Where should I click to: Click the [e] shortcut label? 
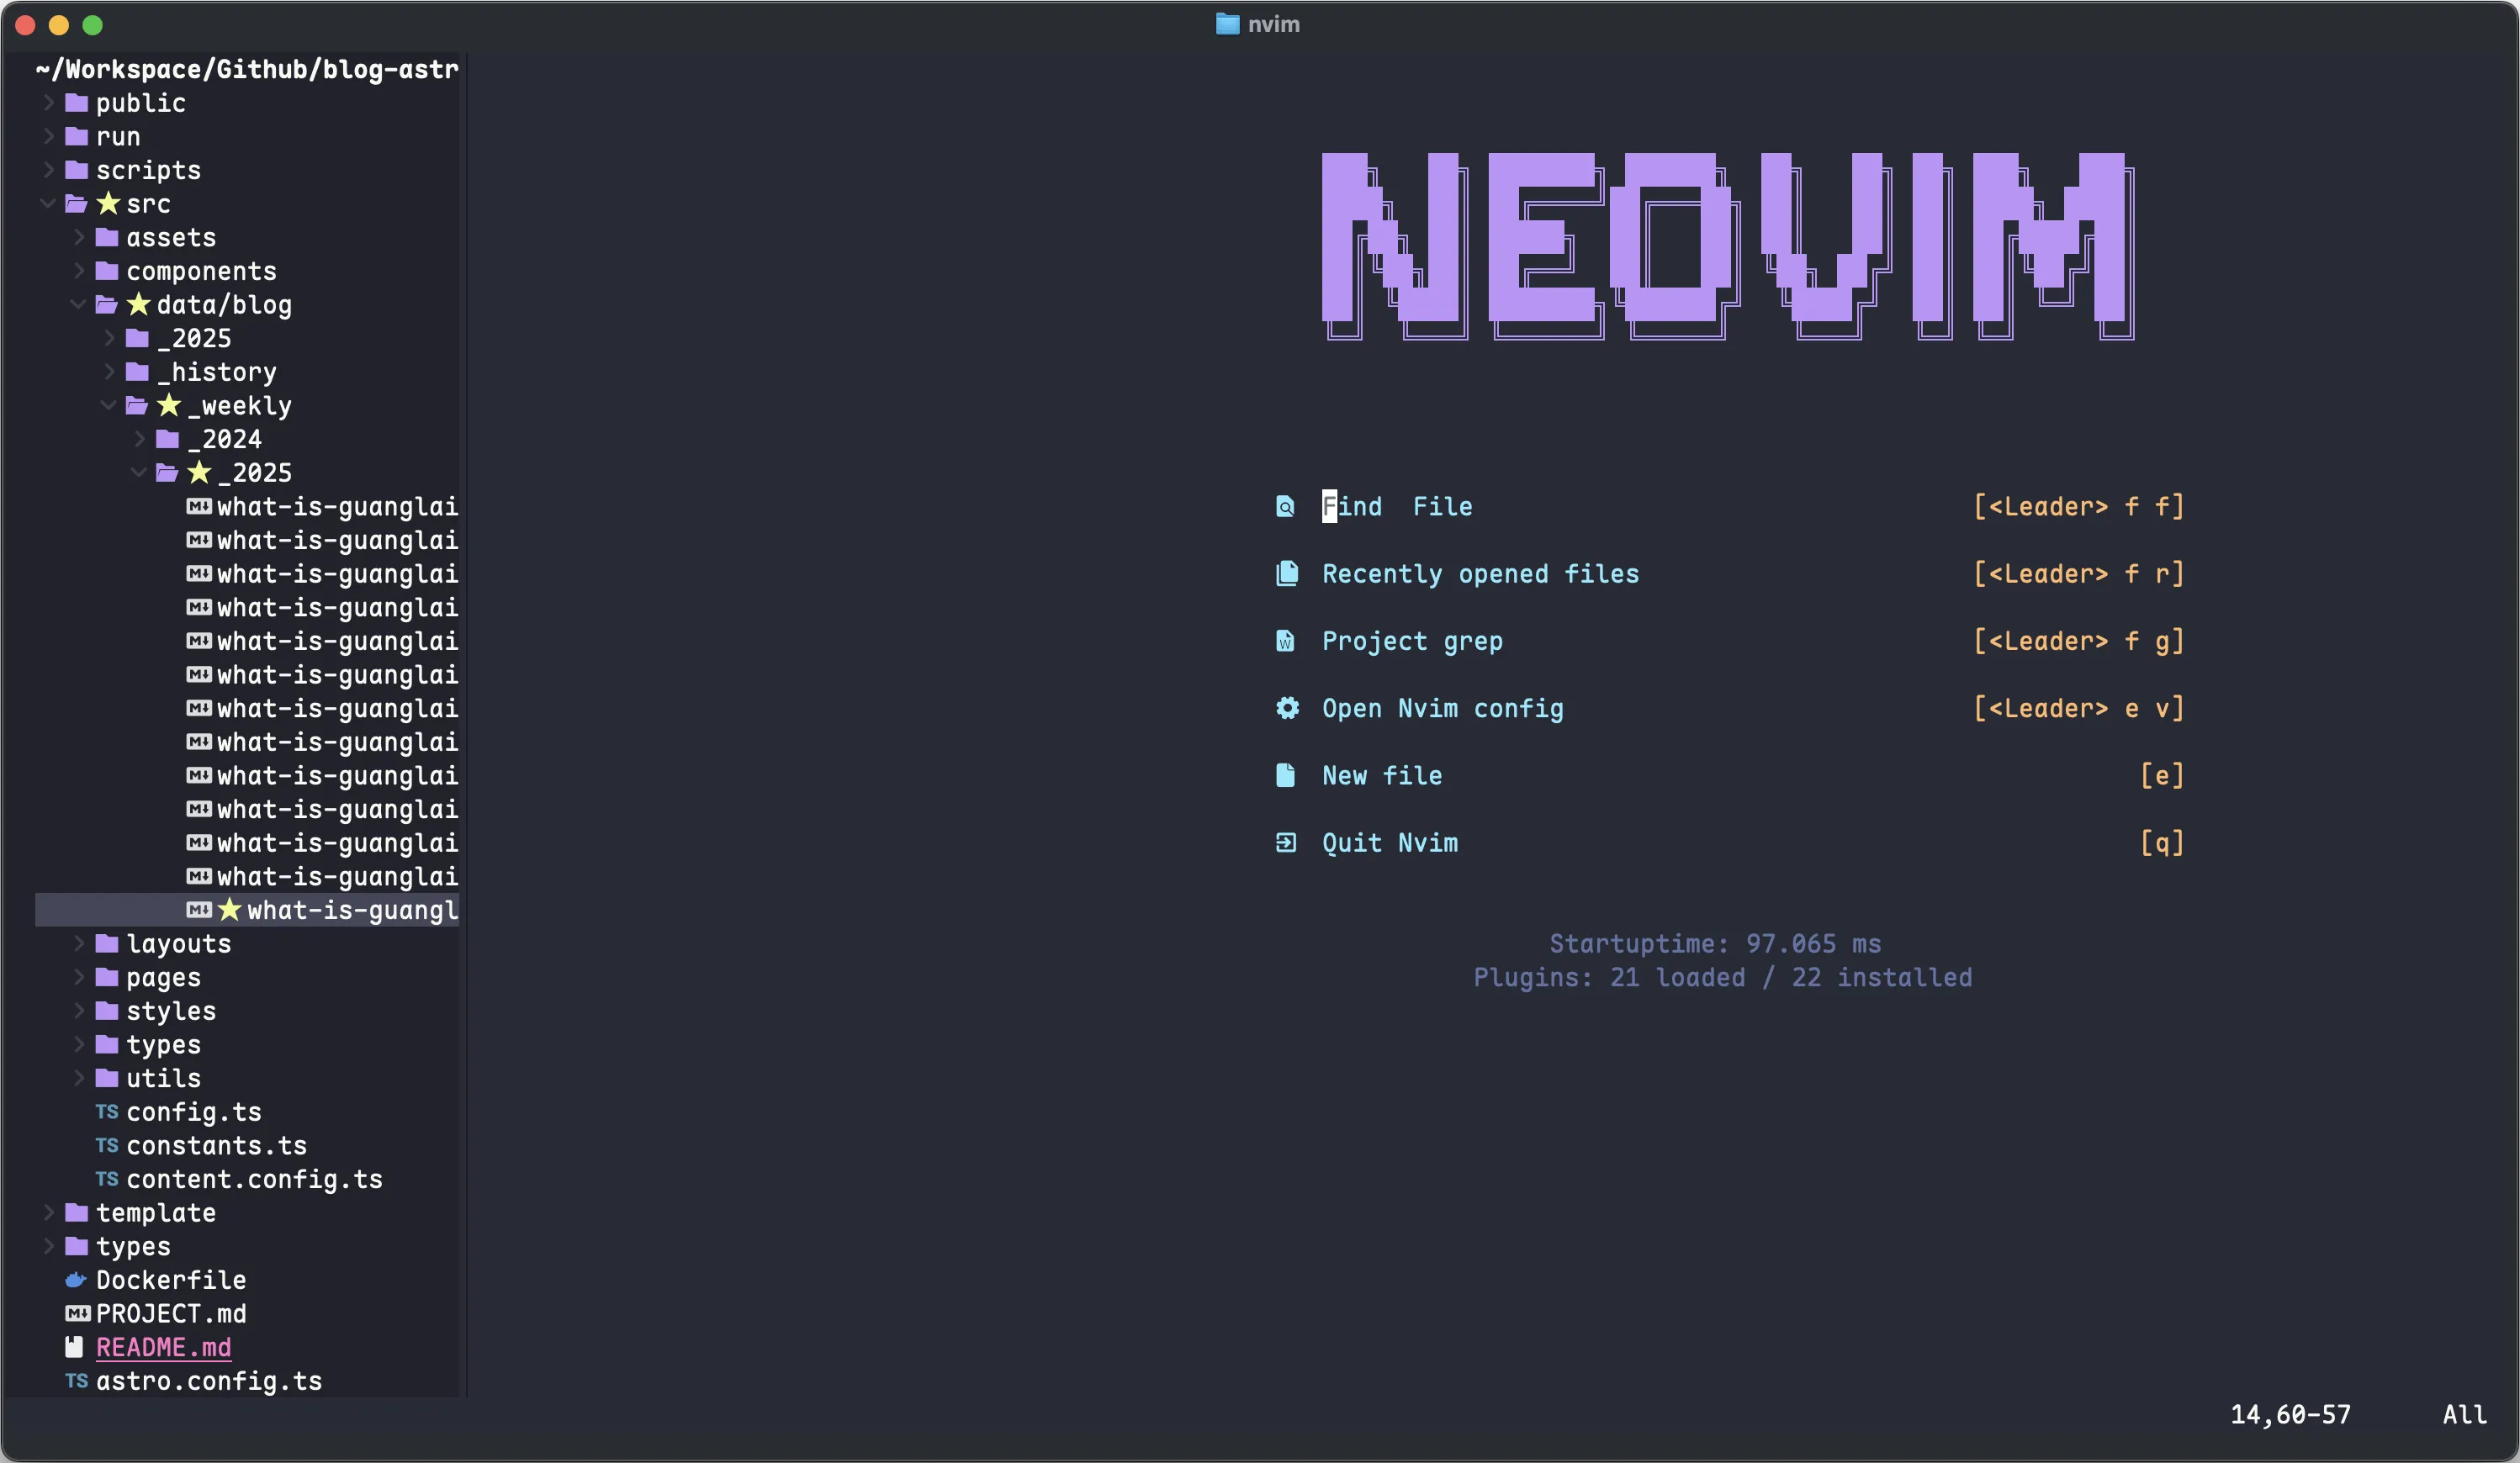(2163, 775)
